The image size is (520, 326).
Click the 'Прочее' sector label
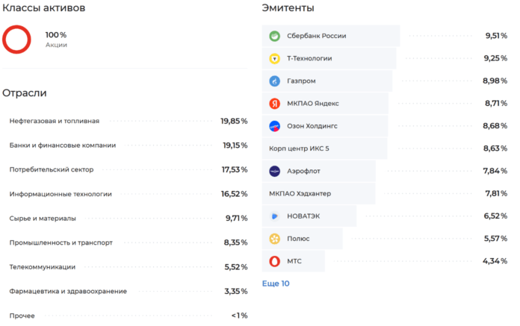click(22, 316)
